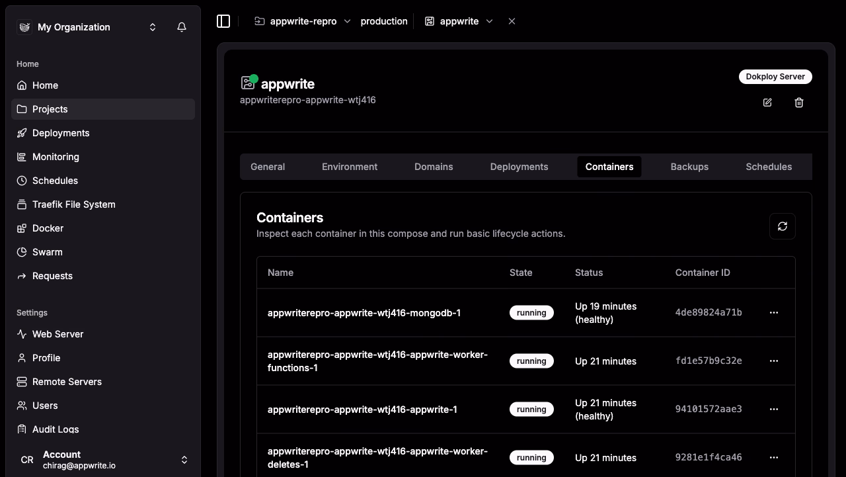
Task: Switch to the Domains tab
Action: pos(434,167)
